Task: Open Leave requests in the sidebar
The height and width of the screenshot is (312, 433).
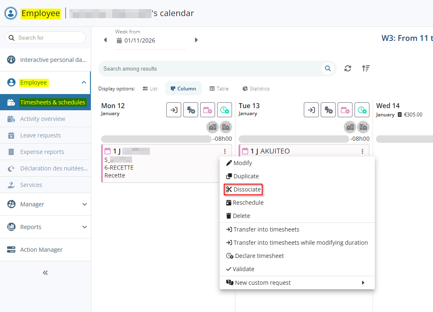Action: point(40,135)
